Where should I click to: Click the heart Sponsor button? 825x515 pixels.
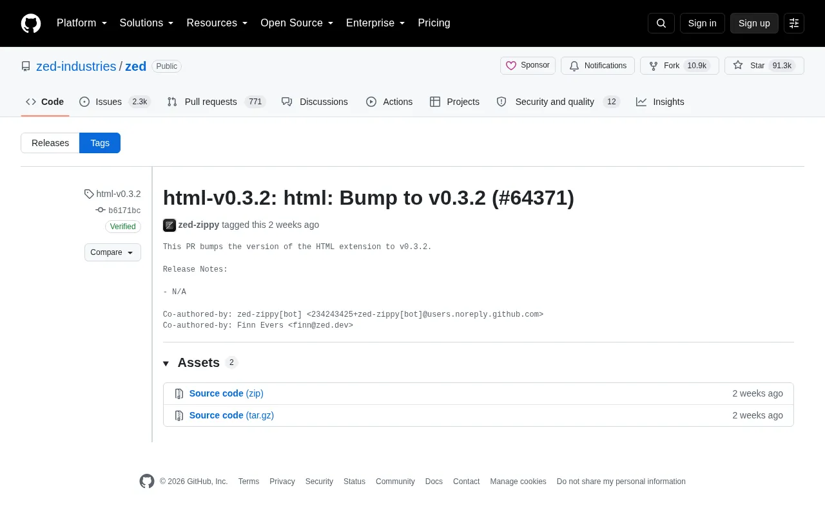point(528,66)
